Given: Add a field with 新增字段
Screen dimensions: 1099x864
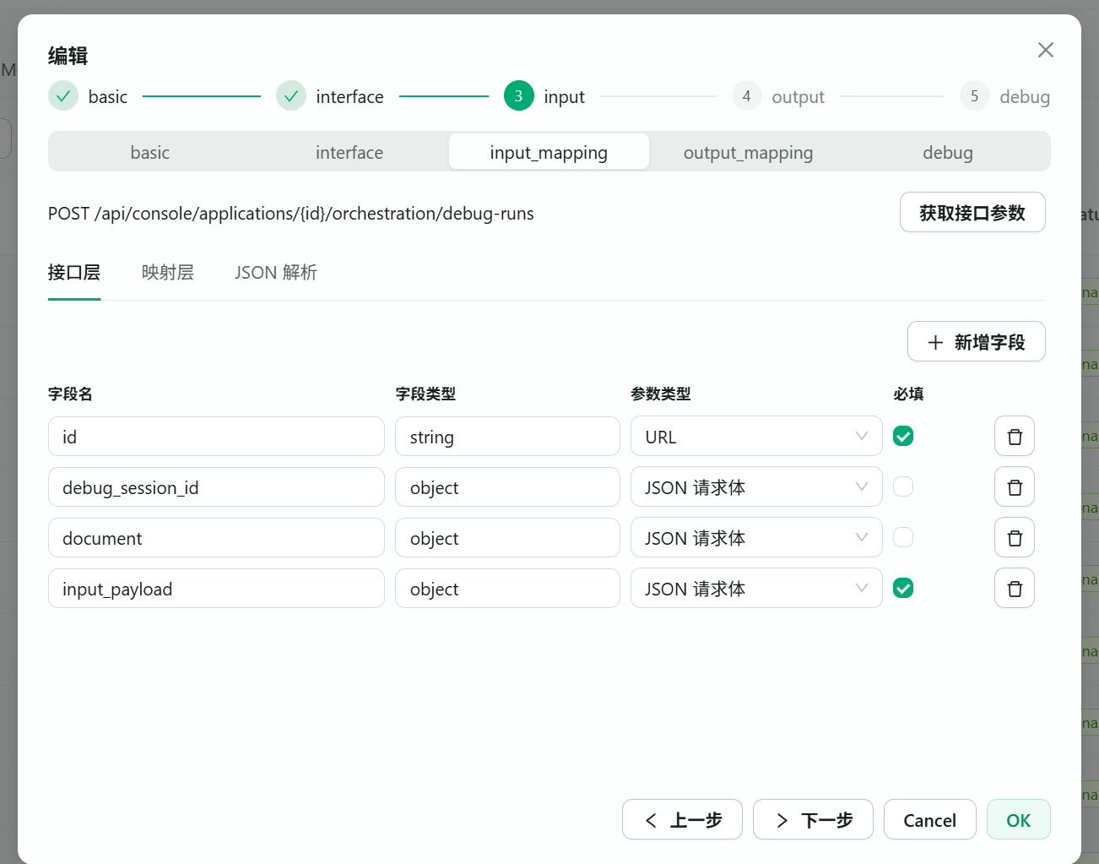Looking at the screenshot, I should (x=977, y=341).
